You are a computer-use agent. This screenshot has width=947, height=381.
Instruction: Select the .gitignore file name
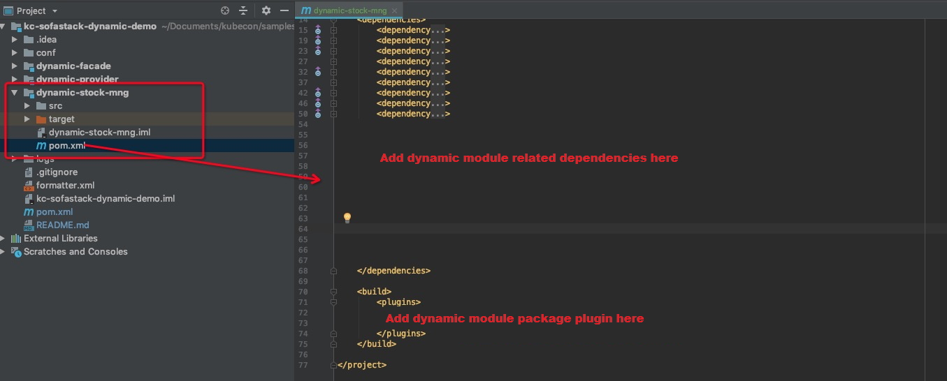pos(57,172)
